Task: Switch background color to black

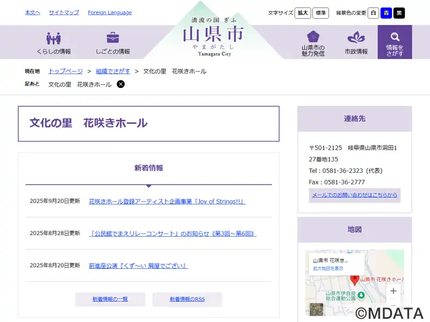Action: 399,13
